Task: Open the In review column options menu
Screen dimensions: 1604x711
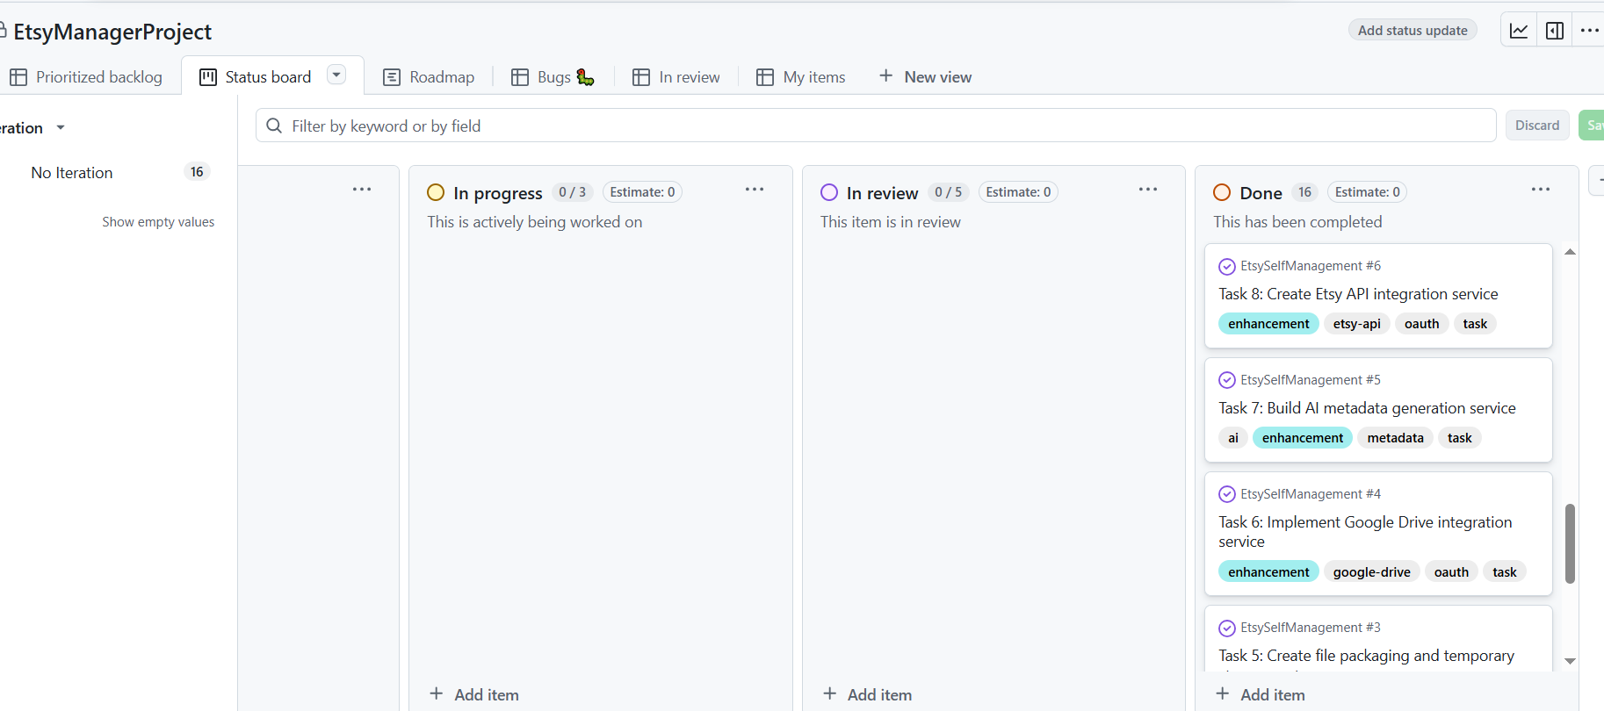Action: (1148, 190)
